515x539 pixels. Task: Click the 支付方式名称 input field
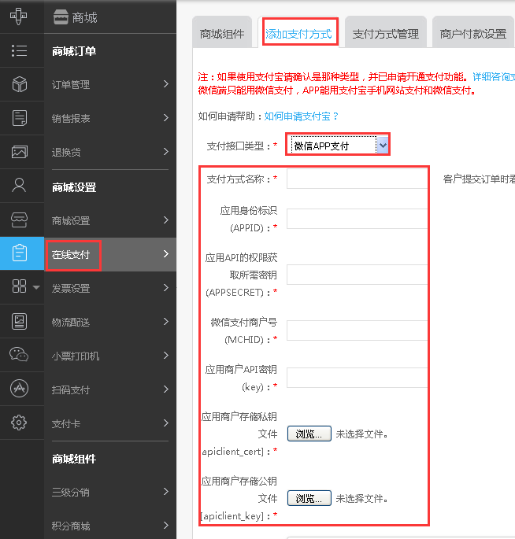pyautogui.click(x=357, y=179)
